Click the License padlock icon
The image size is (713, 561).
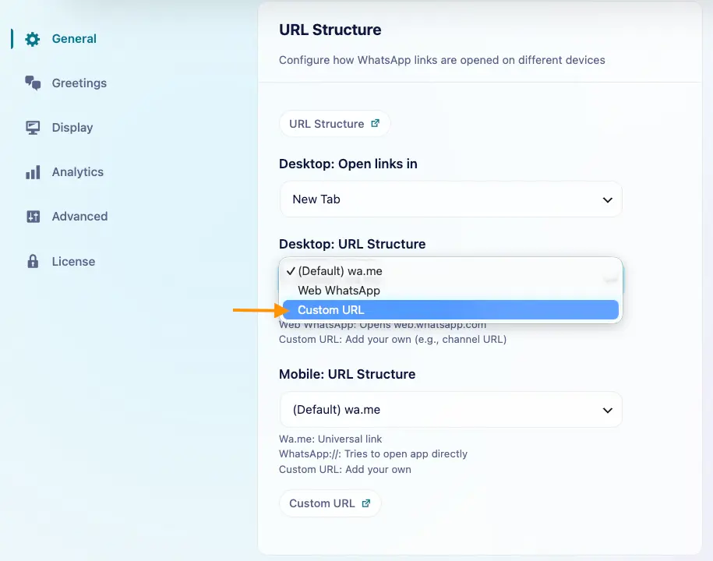point(33,261)
